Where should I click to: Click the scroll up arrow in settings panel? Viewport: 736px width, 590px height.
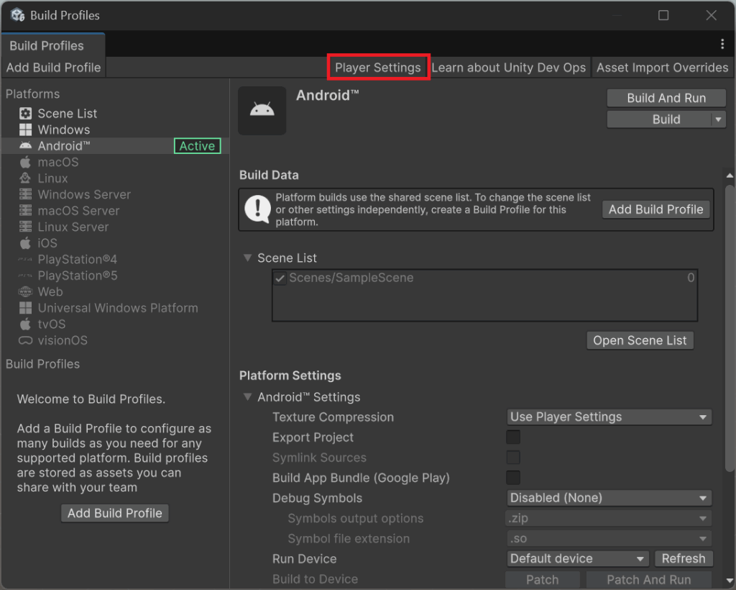[x=730, y=176]
